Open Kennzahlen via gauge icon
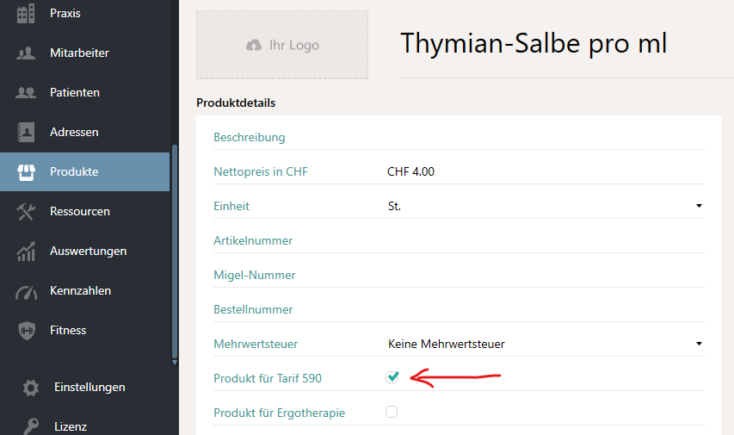This screenshot has height=435, width=734. point(26,291)
